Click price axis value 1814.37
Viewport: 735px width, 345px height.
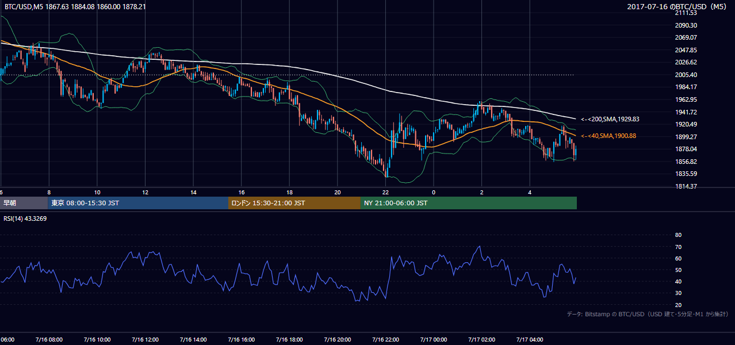tap(686, 186)
